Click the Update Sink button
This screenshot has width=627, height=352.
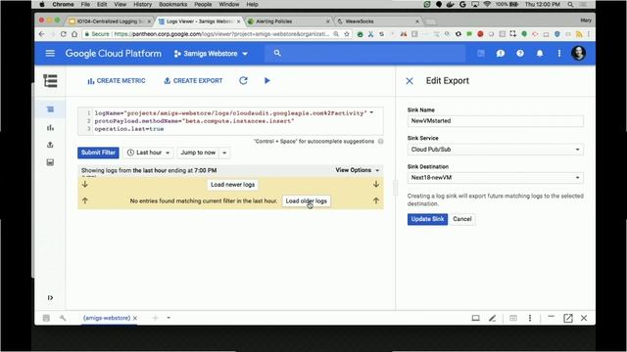(x=427, y=219)
